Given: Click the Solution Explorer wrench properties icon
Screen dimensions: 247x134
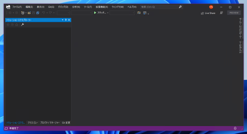Looking at the screenshot, I should point(23,25).
